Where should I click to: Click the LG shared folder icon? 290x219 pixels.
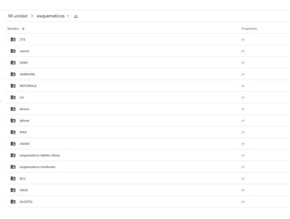point(13,98)
